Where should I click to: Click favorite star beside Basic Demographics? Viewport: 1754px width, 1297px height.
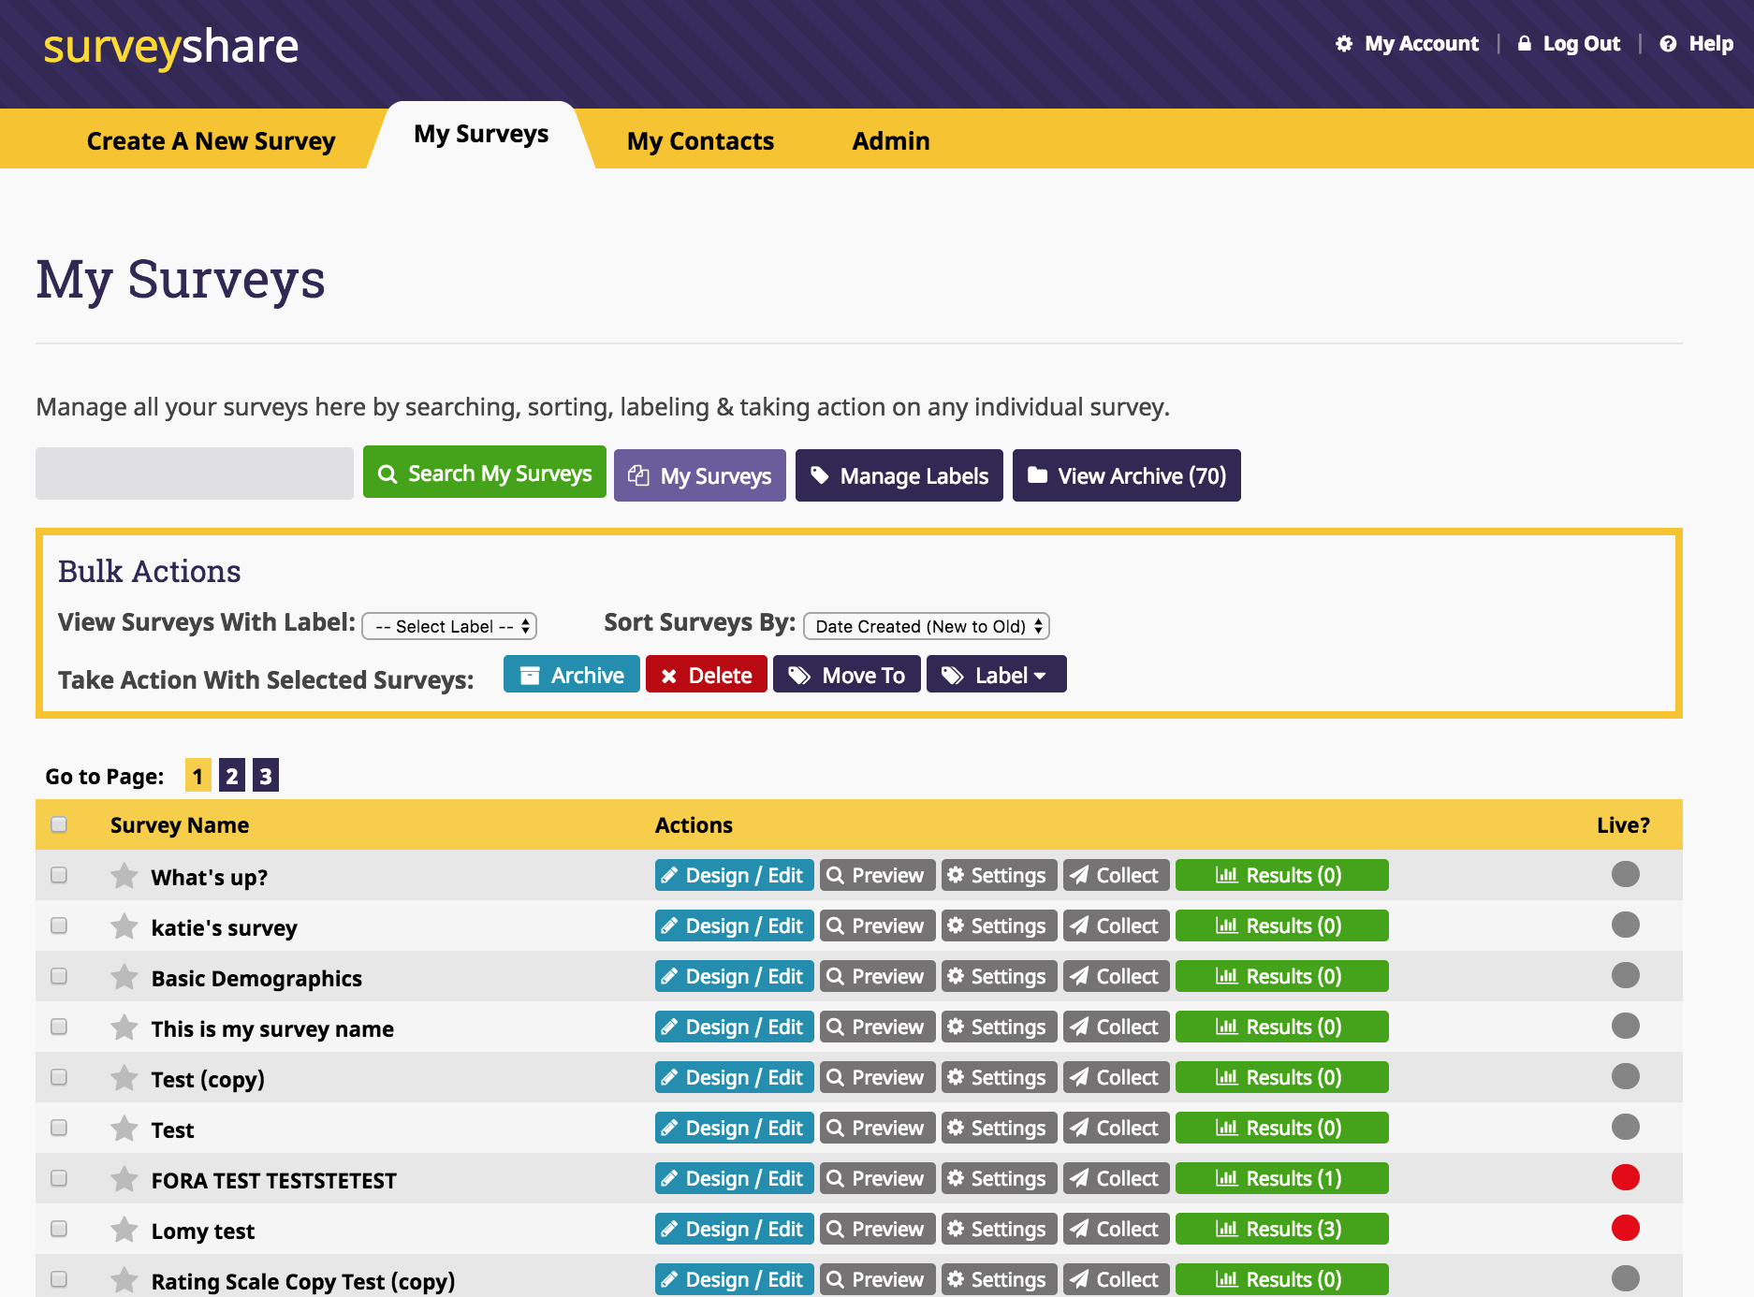(x=124, y=977)
